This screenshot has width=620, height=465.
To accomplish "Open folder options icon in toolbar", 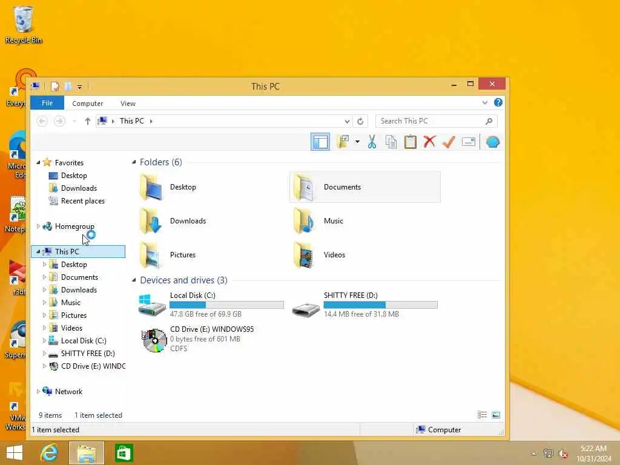I will pyautogui.click(x=343, y=142).
